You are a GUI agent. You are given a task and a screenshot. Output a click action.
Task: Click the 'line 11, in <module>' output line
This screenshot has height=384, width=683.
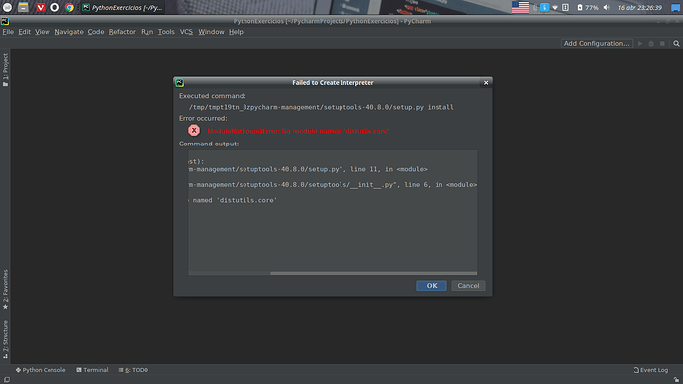(308, 169)
